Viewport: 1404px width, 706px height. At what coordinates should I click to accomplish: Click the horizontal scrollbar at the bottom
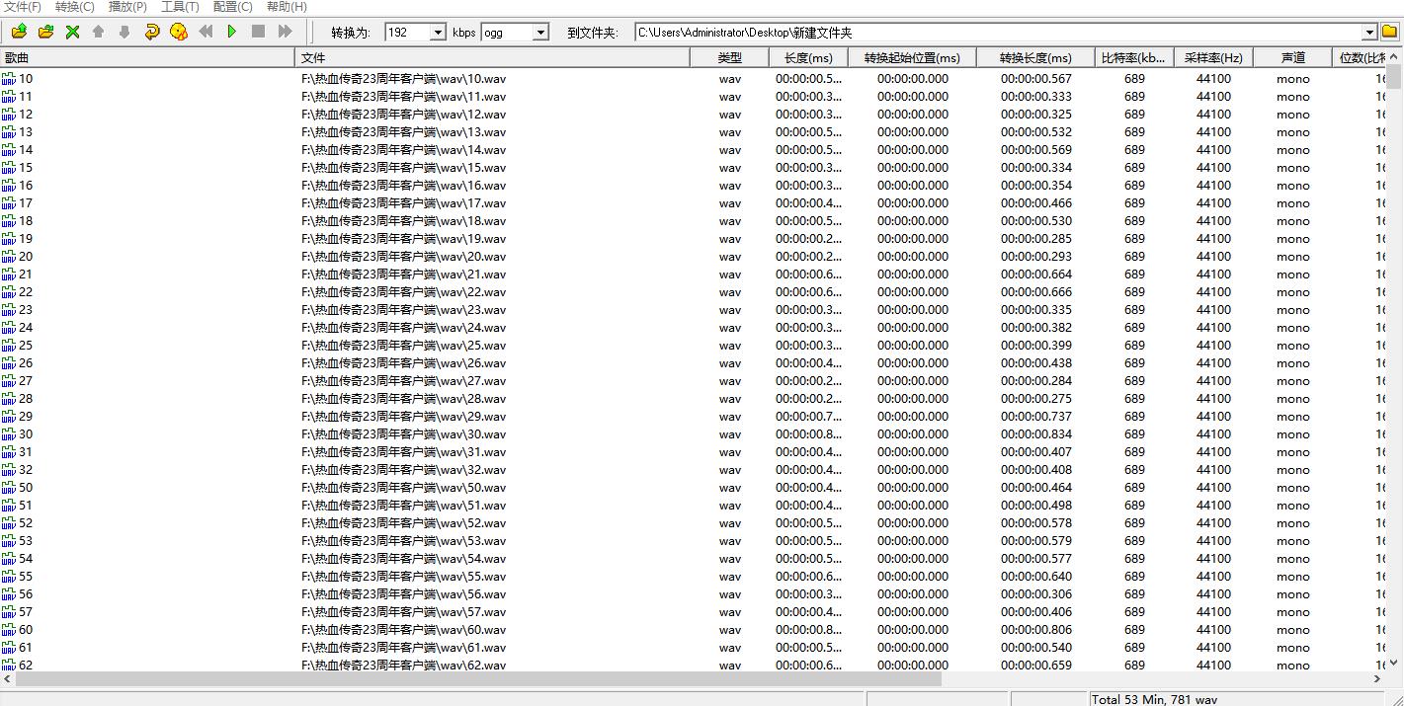692,679
